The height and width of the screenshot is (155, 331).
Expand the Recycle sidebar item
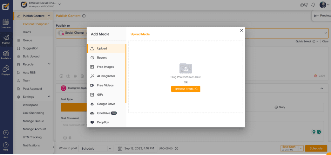coord(49,64)
